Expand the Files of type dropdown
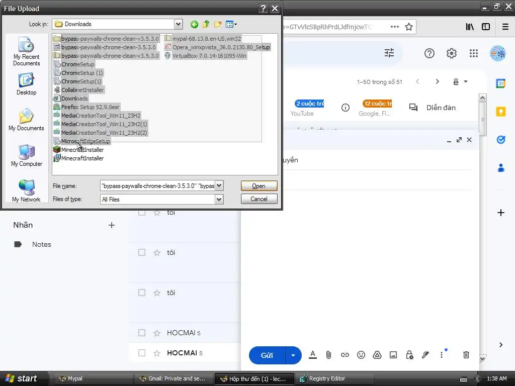This screenshot has width=515, height=386. pos(219,199)
